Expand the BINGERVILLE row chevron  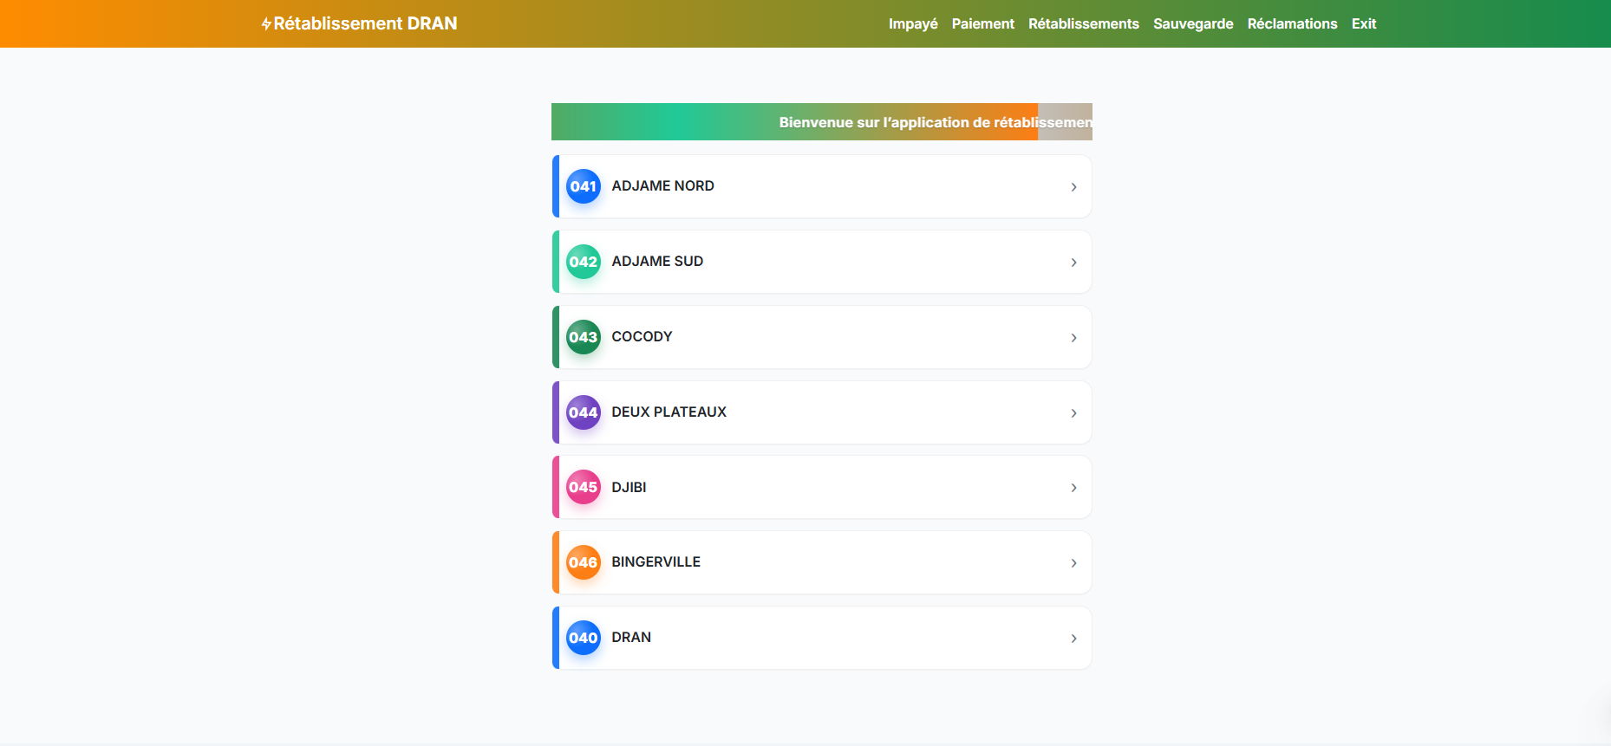pyautogui.click(x=1073, y=563)
